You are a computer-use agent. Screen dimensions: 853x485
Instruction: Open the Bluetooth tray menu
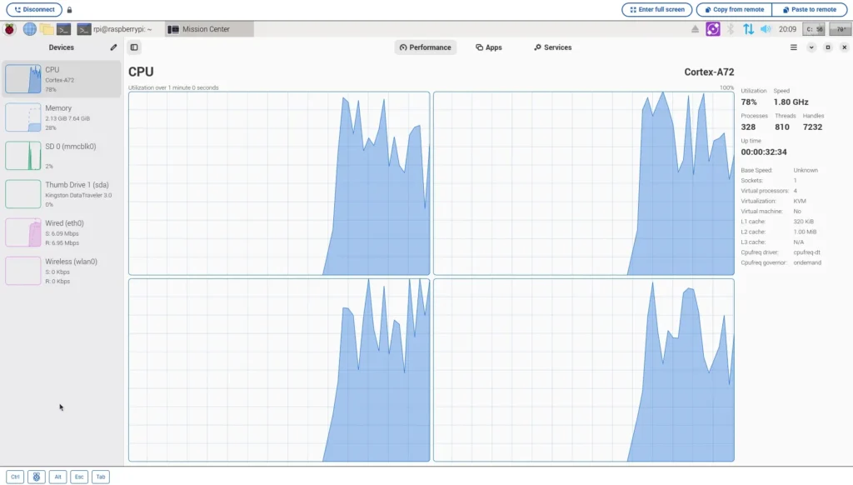coord(731,29)
